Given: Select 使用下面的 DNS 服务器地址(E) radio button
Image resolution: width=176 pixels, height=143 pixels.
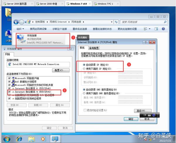Looking at the screenshot, I should tap(84, 93).
